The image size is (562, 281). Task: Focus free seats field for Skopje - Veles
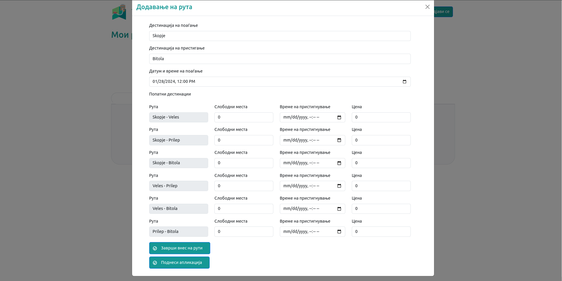(244, 117)
